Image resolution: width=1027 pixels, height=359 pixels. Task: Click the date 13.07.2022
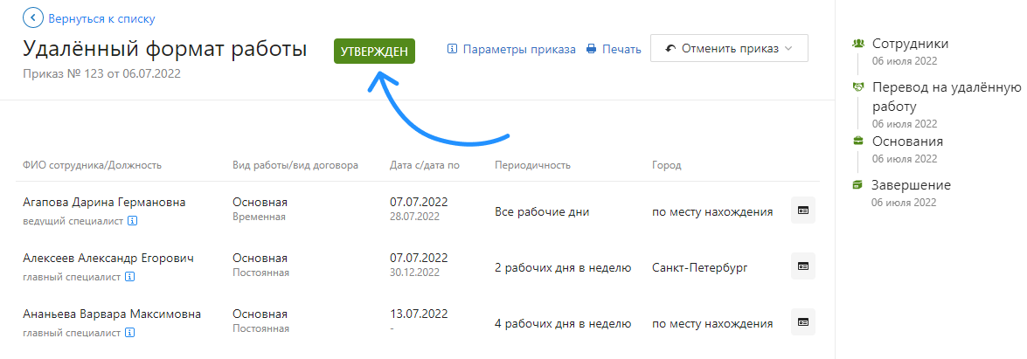coord(419,314)
